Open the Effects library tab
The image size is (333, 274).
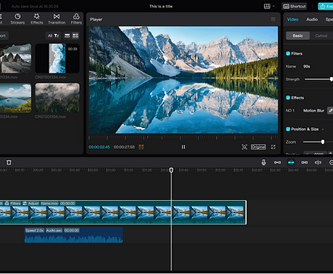(37, 19)
